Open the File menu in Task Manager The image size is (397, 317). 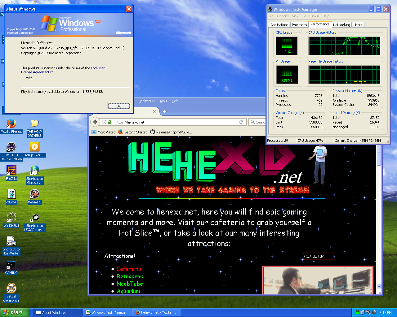271,16
